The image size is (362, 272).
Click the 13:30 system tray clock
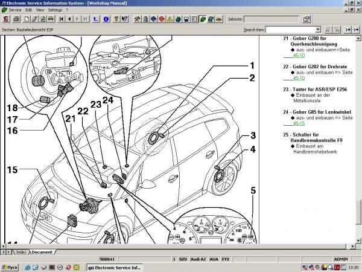click(x=354, y=268)
